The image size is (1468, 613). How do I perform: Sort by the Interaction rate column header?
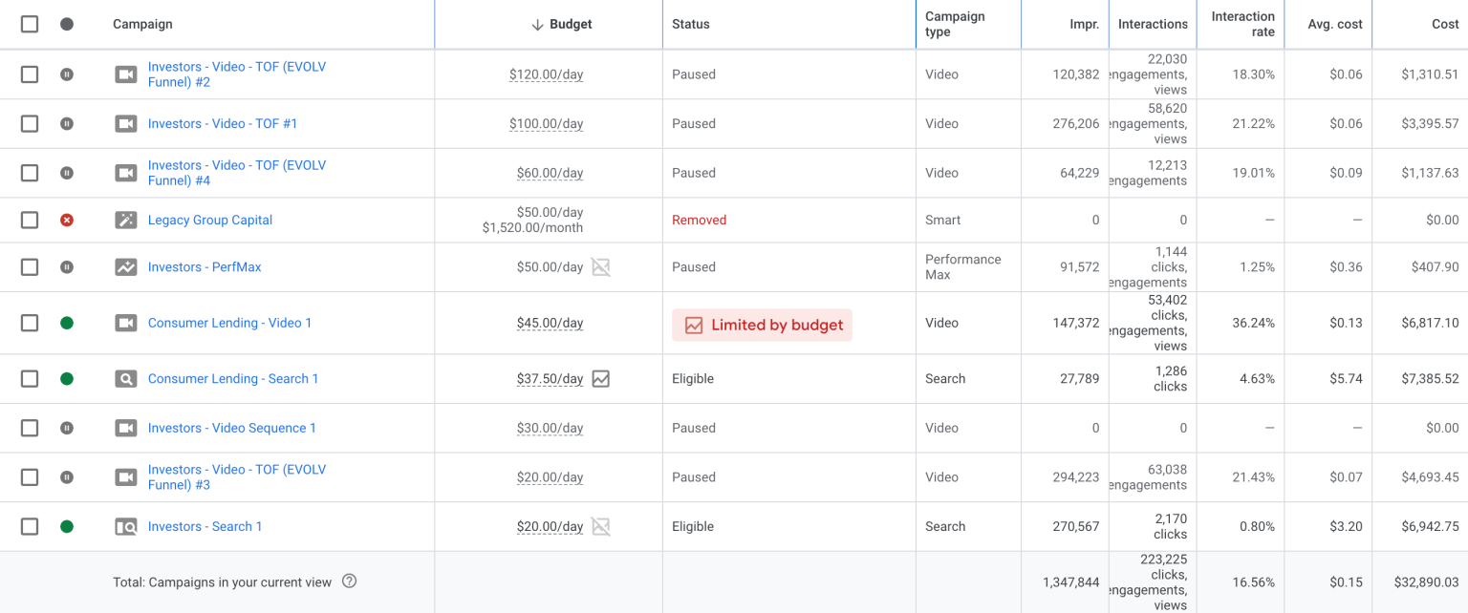click(1242, 24)
